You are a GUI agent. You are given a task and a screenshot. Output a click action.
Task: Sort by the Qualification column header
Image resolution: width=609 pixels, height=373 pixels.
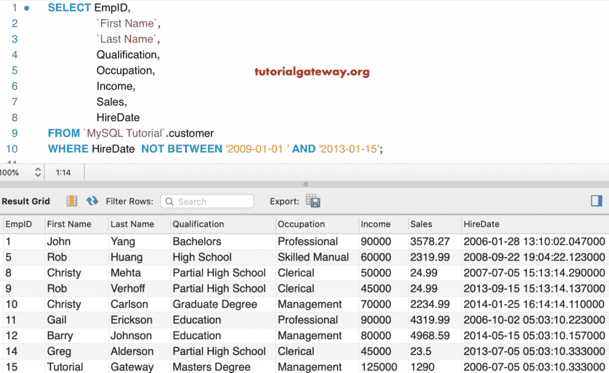(198, 224)
